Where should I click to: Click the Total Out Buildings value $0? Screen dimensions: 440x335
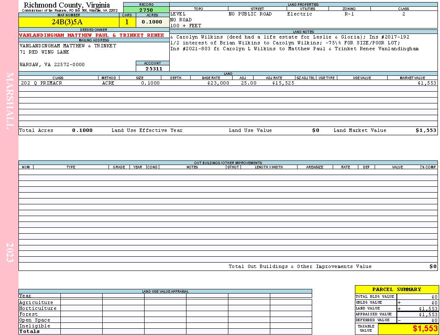coord(433,267)
